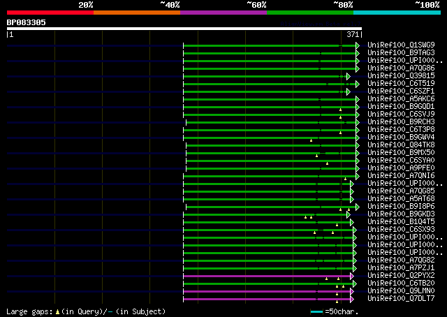447x317 pixels.
Task: Click the green alignment bar for C6TB20
Action: pos(268,284)
